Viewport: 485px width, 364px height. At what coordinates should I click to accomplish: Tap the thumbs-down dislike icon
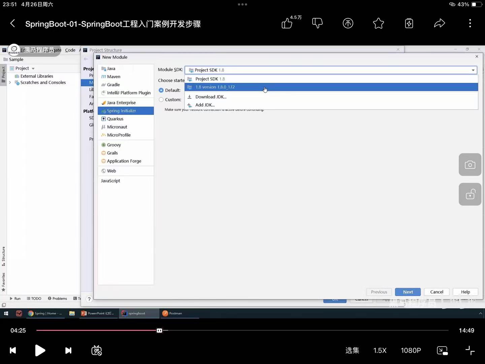[317, 23]
